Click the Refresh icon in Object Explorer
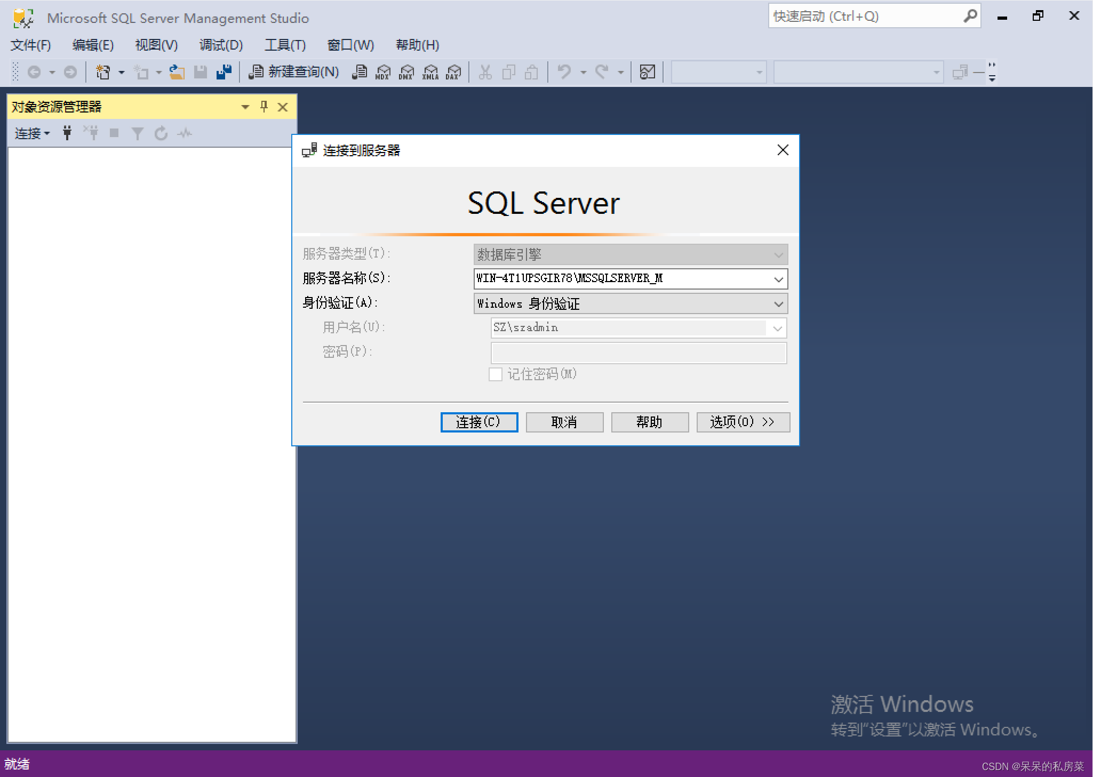This screenshot has height=777, width=1093. click(x=161, y=133)
